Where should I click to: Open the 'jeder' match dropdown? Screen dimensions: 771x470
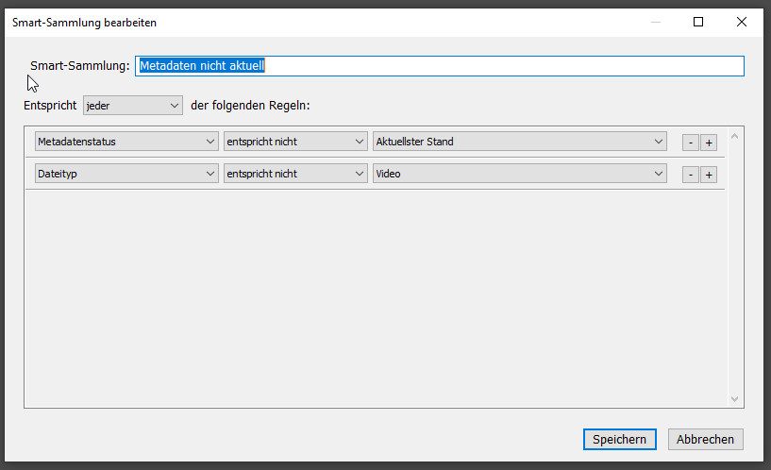click(x=132, y=106)
